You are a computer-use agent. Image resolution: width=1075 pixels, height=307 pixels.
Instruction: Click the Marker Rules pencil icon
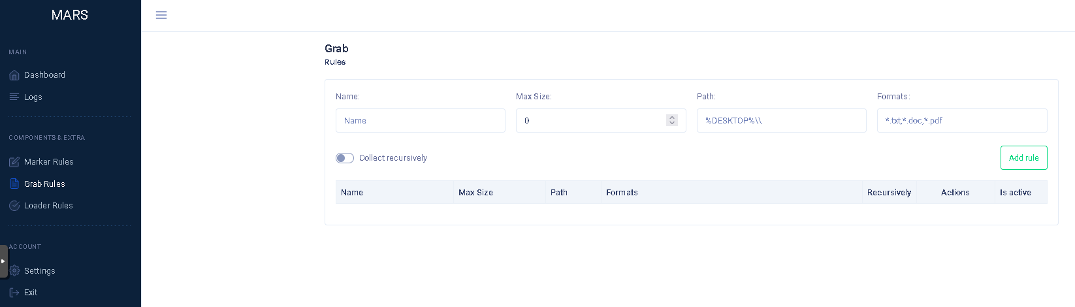point(14,162)
